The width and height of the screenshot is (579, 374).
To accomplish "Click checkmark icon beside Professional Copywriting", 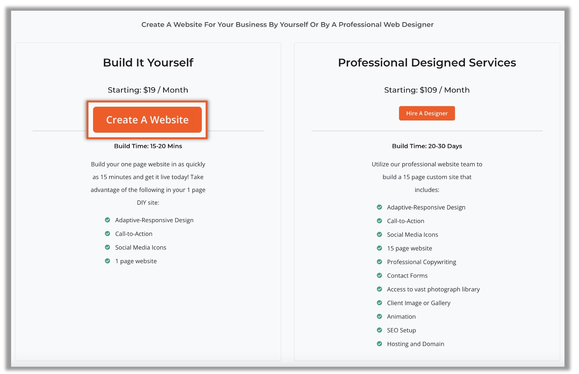I will point(379,262).
